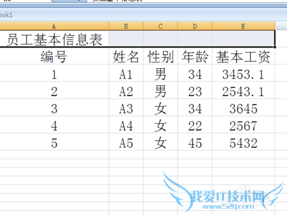Click cell with name A2
Image resolution: width=287 pixels, height=215 pixels.
126,91
